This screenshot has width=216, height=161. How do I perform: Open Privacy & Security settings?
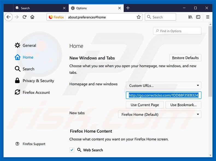[34, 81]
